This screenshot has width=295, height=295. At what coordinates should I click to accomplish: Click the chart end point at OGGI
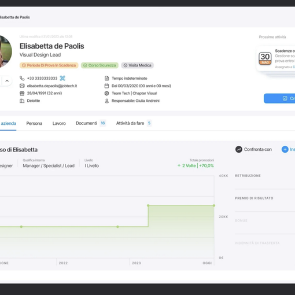pos(214,205)
